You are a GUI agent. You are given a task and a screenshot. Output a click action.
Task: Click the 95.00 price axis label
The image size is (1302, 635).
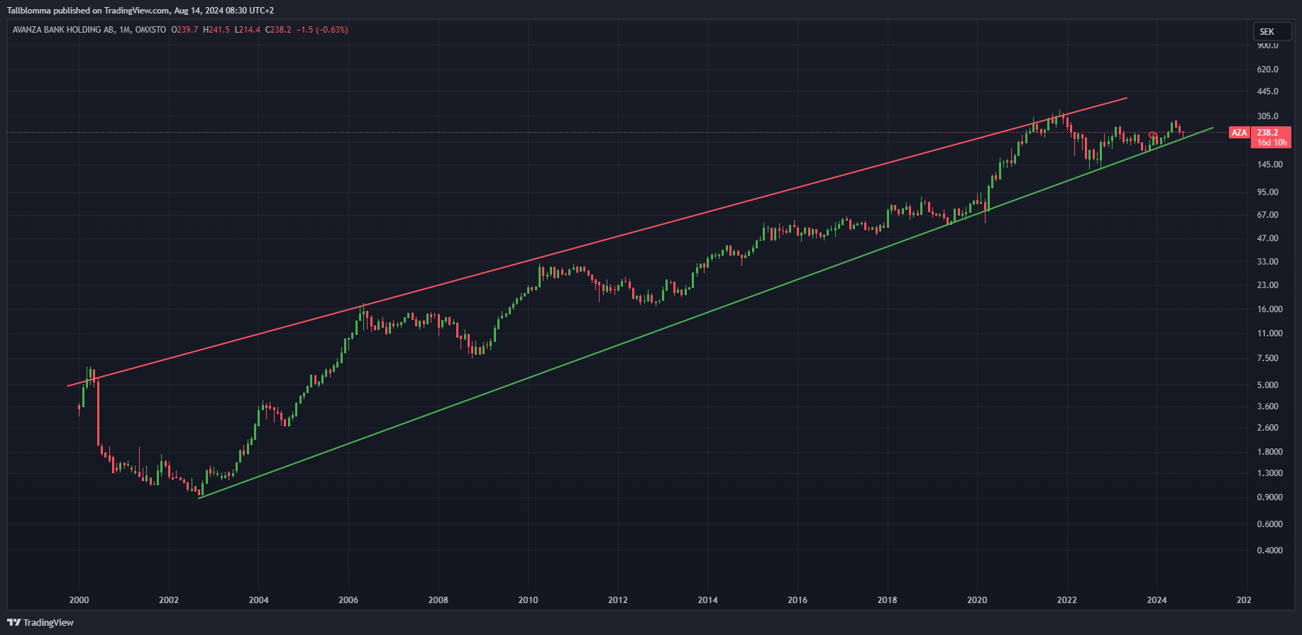pos(1267,192)
